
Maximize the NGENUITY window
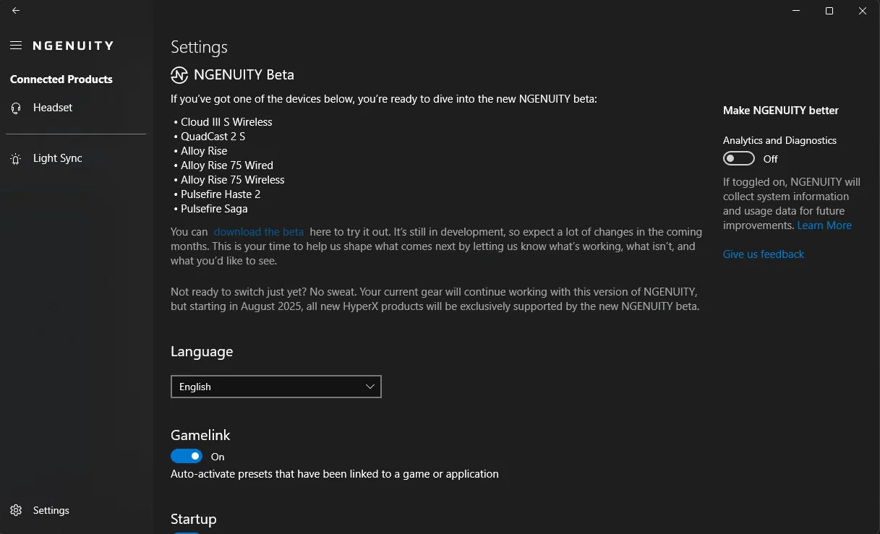(x=829, y=11)
